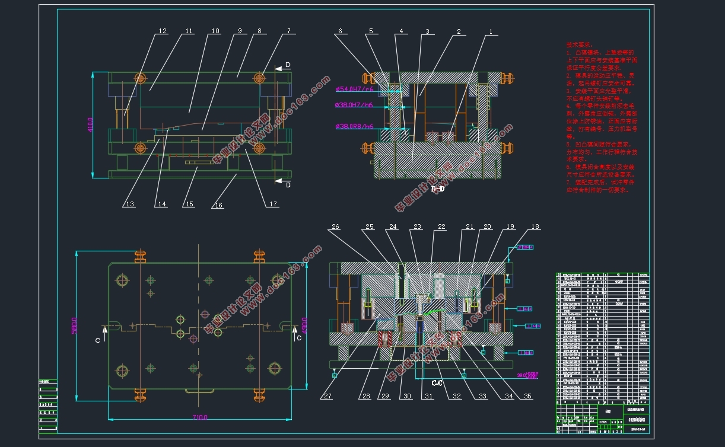Pick part callout number 18
The height and width of the screenshot is (447, 725).
(x=535, y=227)
